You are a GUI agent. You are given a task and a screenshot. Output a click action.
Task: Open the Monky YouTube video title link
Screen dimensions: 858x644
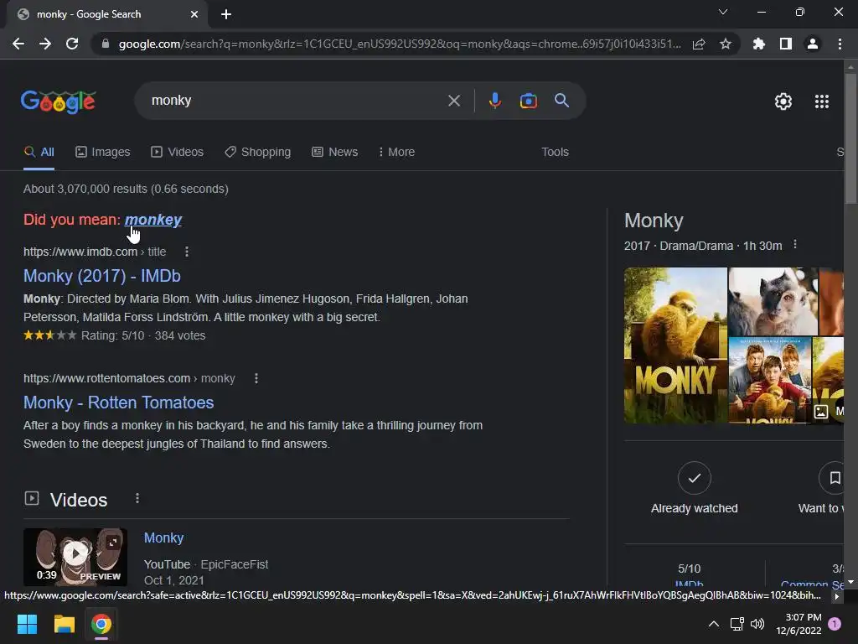pyautogui.click(x=163, y=538)
